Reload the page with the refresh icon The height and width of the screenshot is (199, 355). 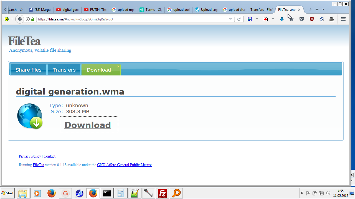(239, 19)
